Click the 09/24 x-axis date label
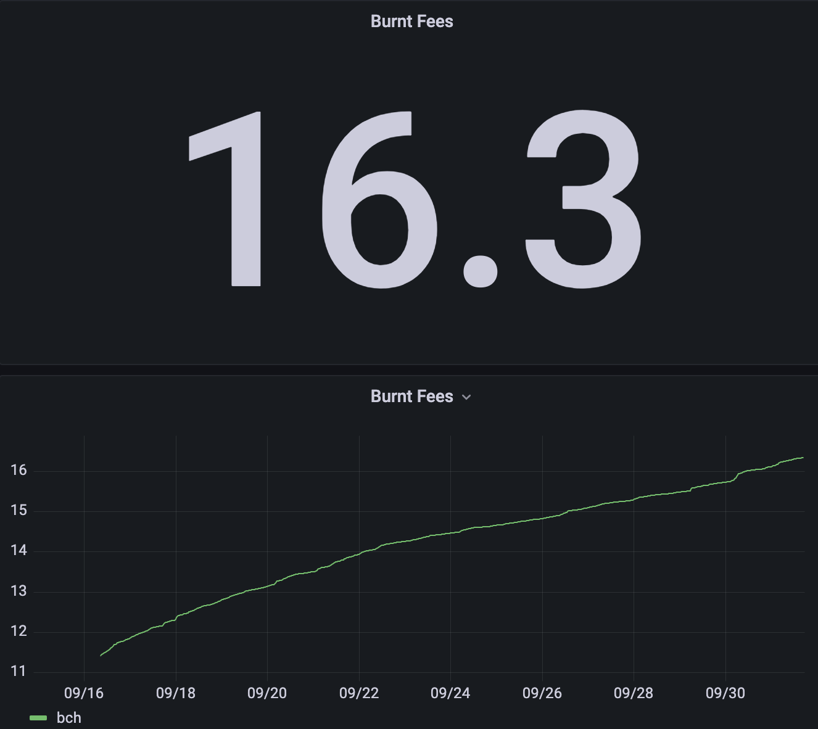The width and height of the screenshot is (818, 729). (450, 693)
